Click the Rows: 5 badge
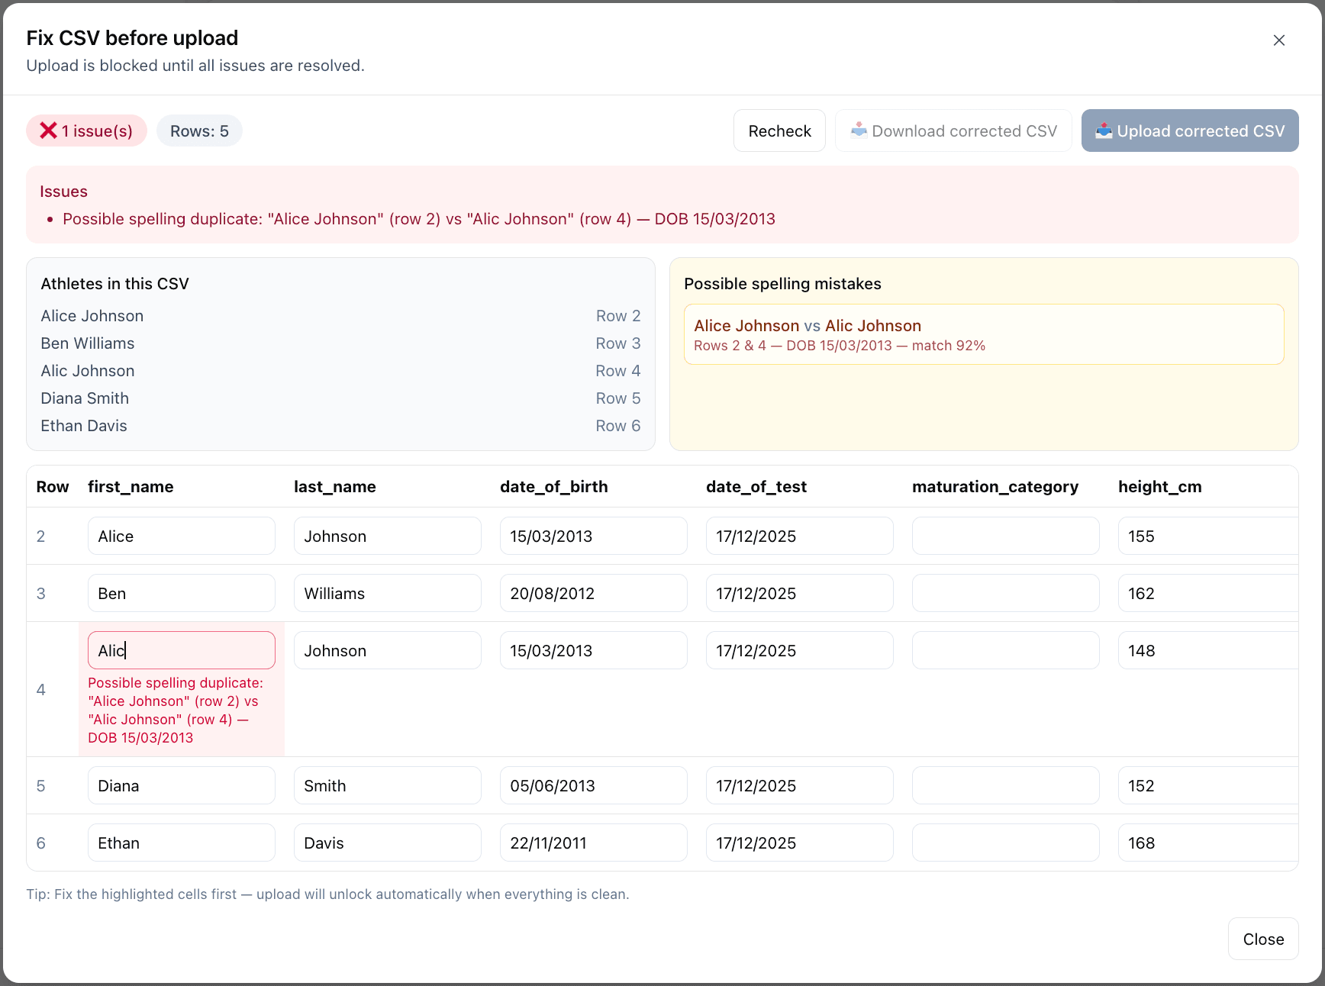This screenshot has width=1325, height=986. (199, 131)
